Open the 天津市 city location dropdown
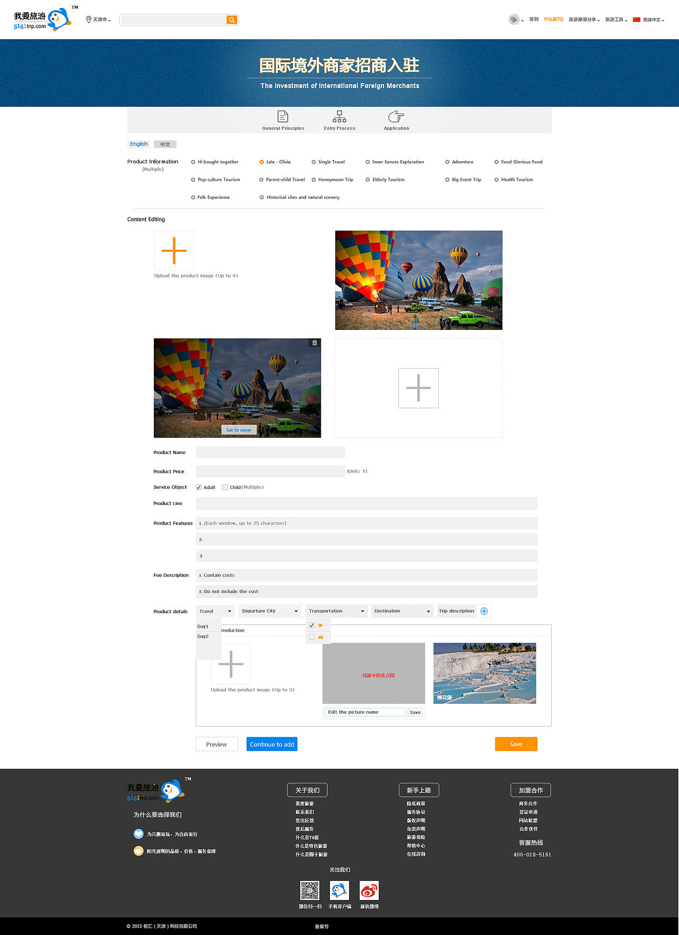679x935 pixels. pos(99,20)
